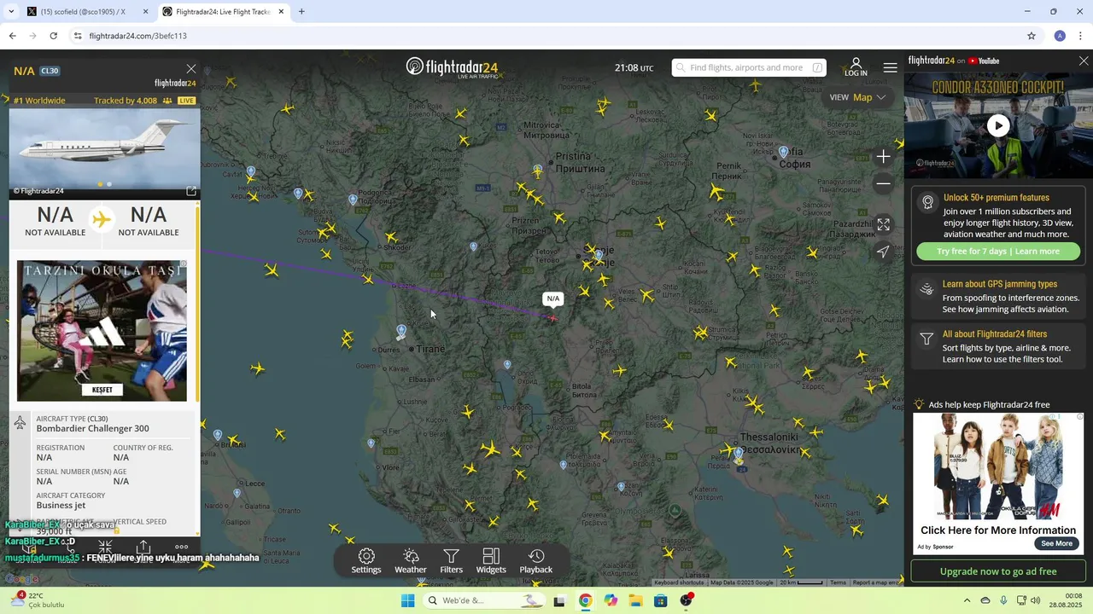Viewport: 1093px width, 614px height.
Task: Open Chrome profile avatar
Action: (1060, 36)
